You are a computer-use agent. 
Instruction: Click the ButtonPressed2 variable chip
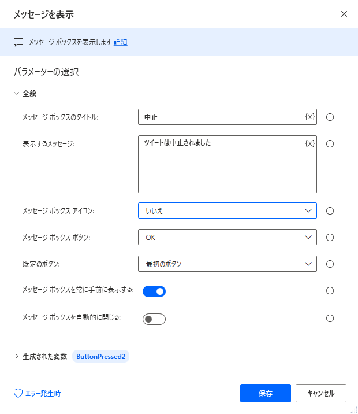(100, 356)
